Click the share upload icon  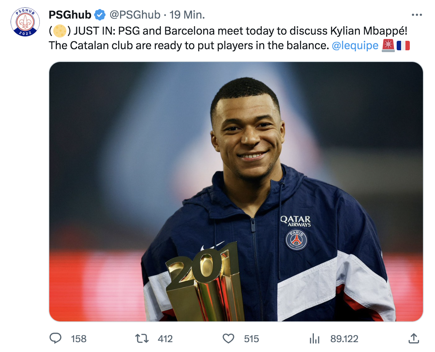[x=413, y=338]
